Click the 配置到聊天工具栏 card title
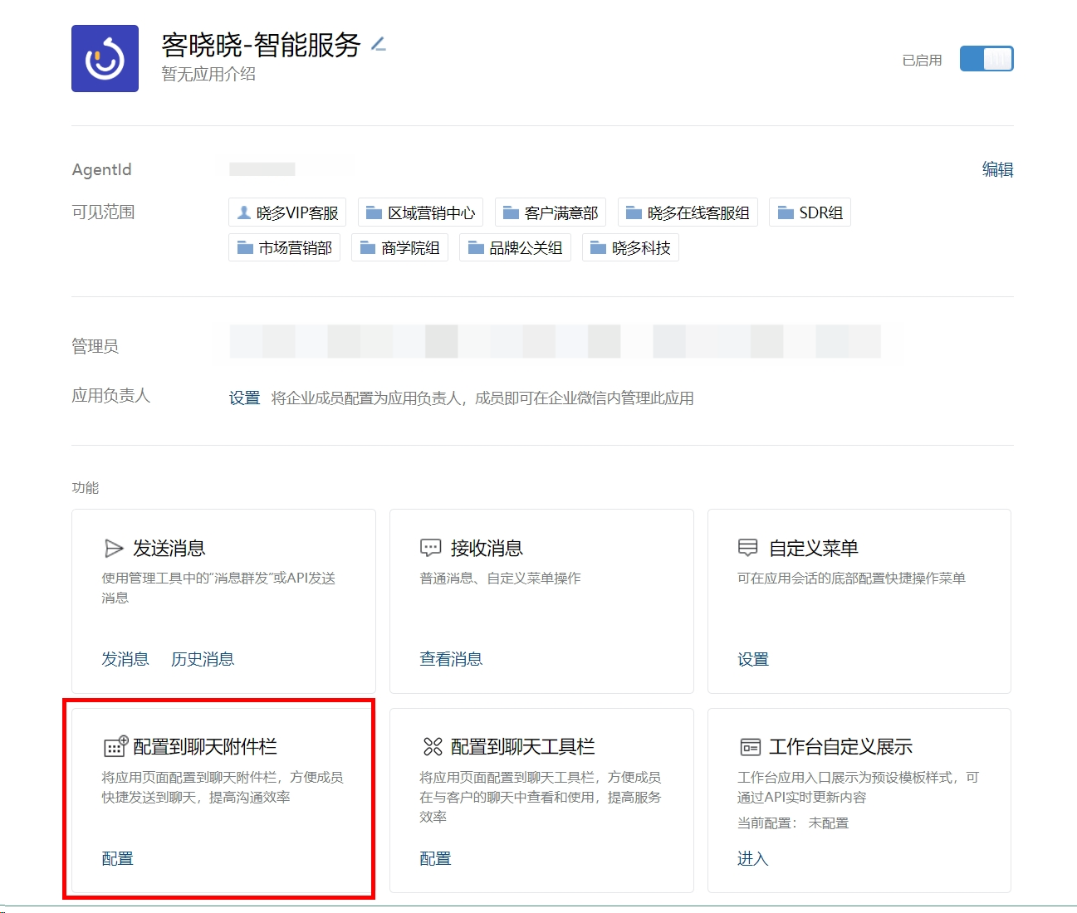Screen dimensions: 1077x913 [x=523, y=747]
